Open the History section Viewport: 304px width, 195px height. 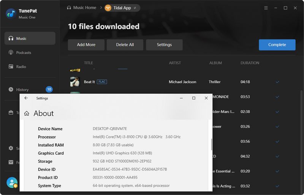point(30,90)
